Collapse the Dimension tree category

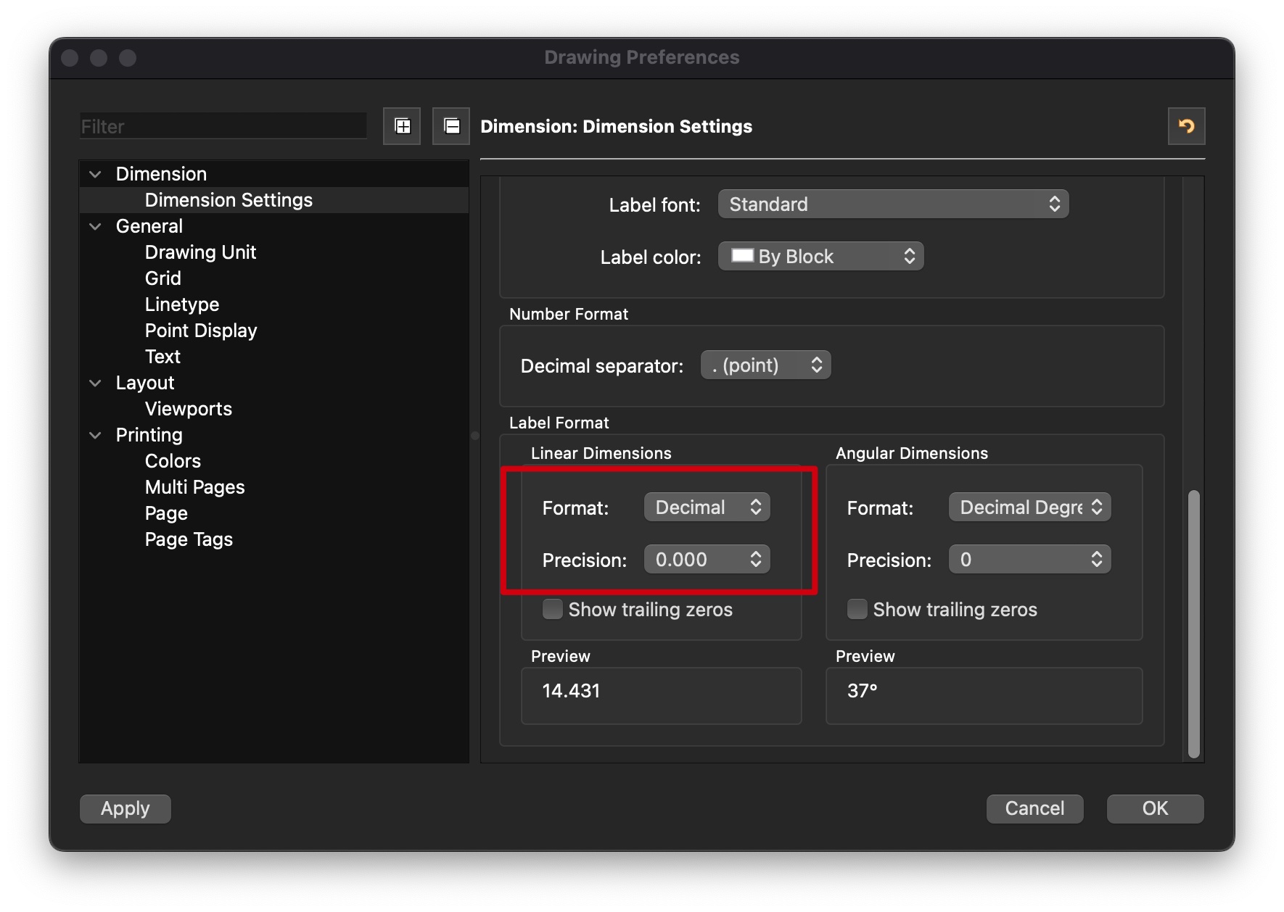(x=95, y=174)
